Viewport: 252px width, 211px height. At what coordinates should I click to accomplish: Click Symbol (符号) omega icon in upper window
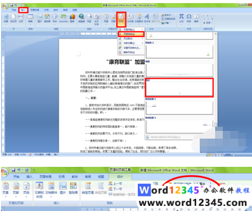189,19
